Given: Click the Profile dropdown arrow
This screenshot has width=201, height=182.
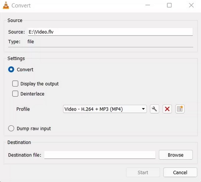Looking at the screenshot, I should click(143, 109).
